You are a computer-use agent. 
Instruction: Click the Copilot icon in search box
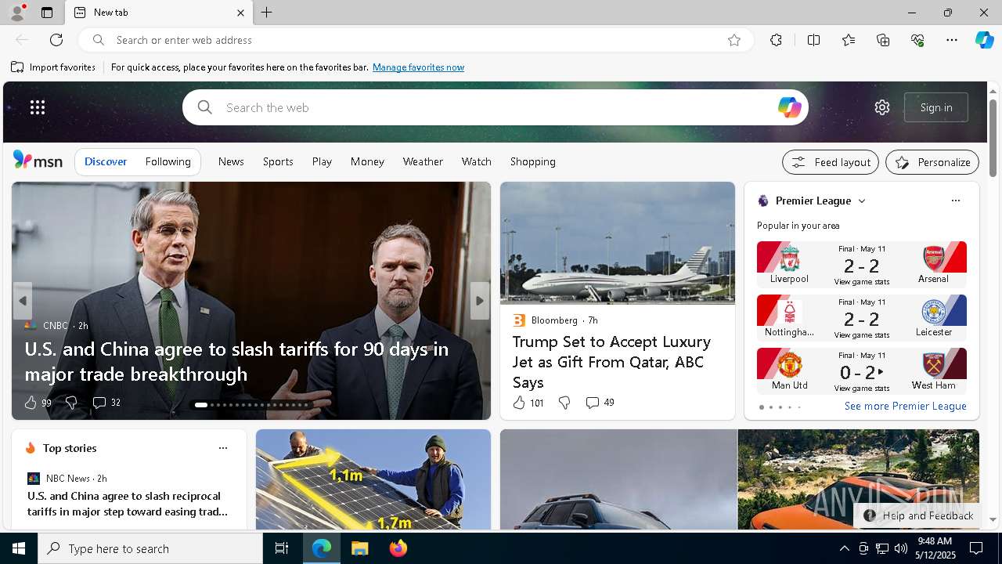pyautogui.click(x=789, y=107)
